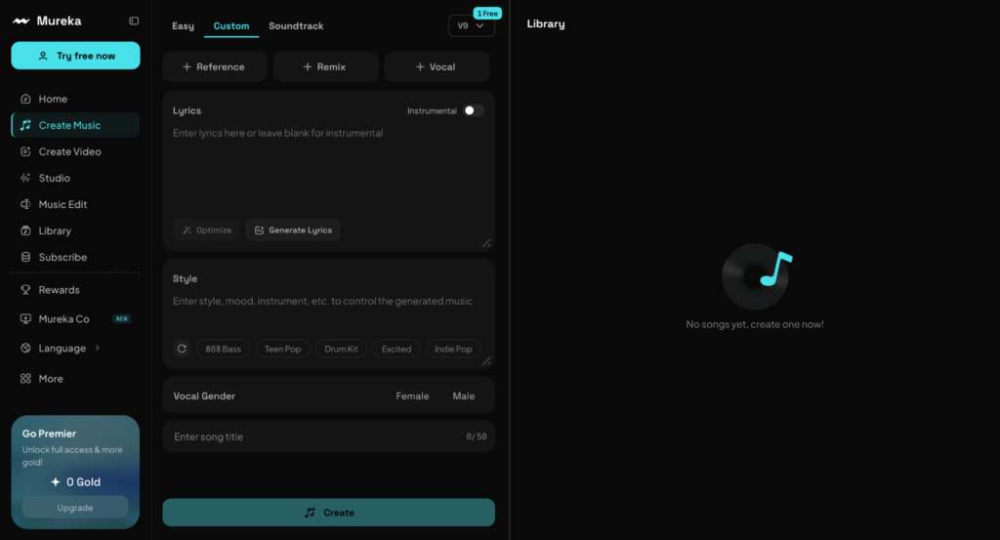Toggle the Instrumental switch
Screen dimensions: 1000x540
(474, 111)
